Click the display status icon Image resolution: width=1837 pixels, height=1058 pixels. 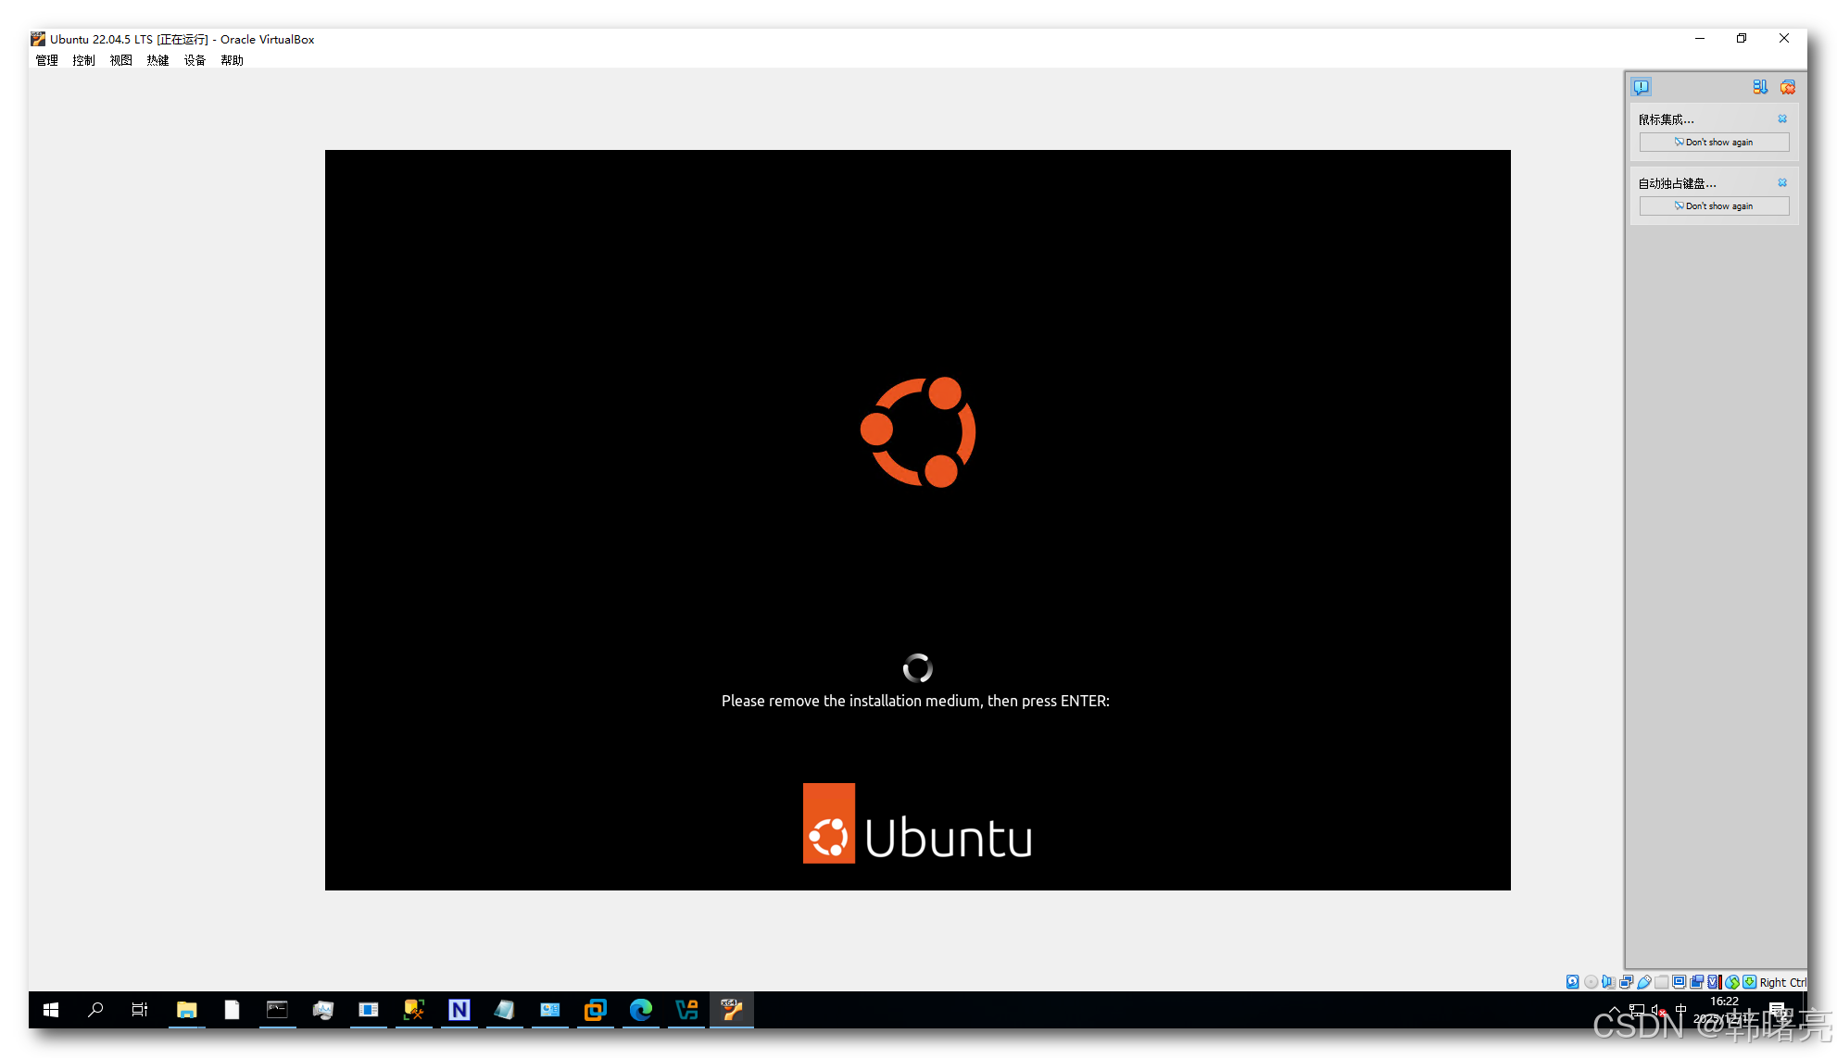(1680, 981)
